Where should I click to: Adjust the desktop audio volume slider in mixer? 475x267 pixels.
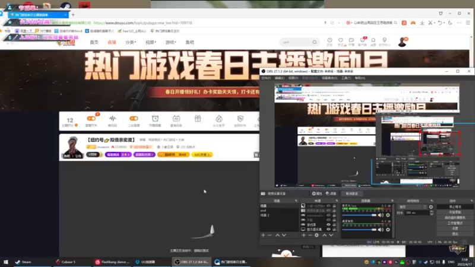[x=359, y=230]
